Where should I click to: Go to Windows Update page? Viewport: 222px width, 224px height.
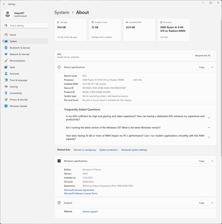coord(26,106)
